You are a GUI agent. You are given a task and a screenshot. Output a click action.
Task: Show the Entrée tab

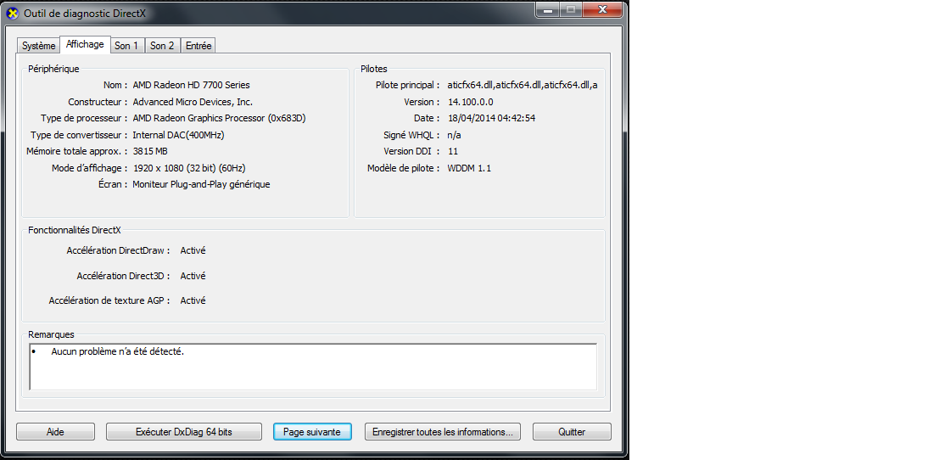pos(198,46)
